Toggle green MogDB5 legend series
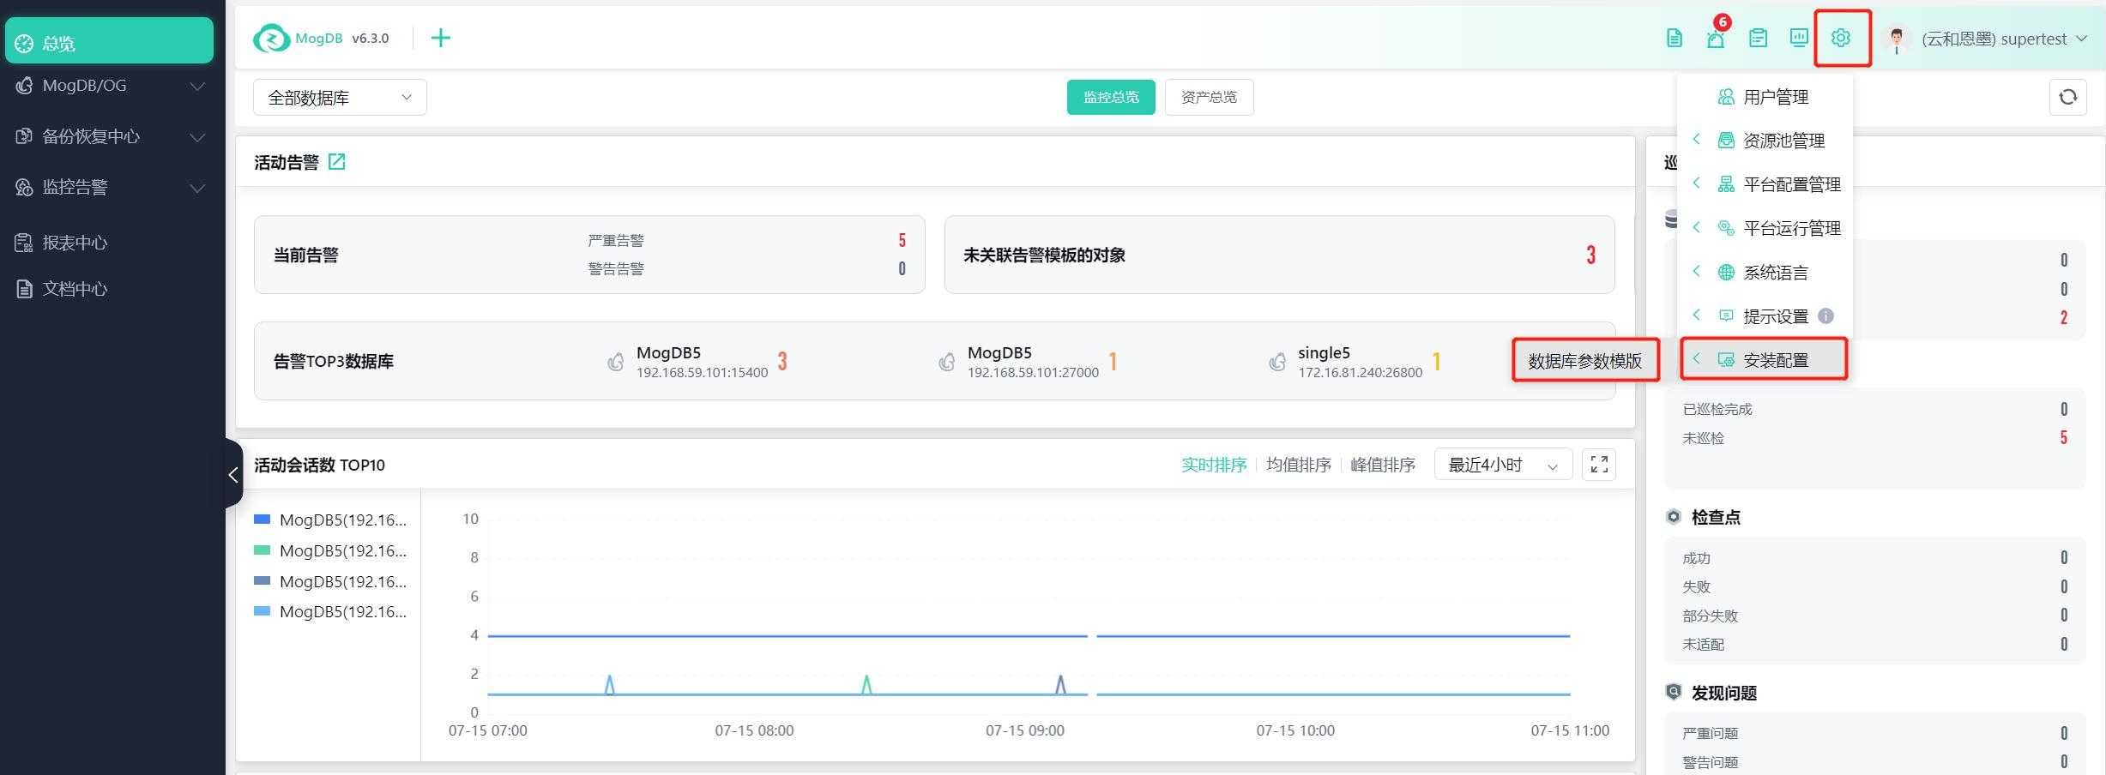Screen dimensions: 2106x775 330,550
